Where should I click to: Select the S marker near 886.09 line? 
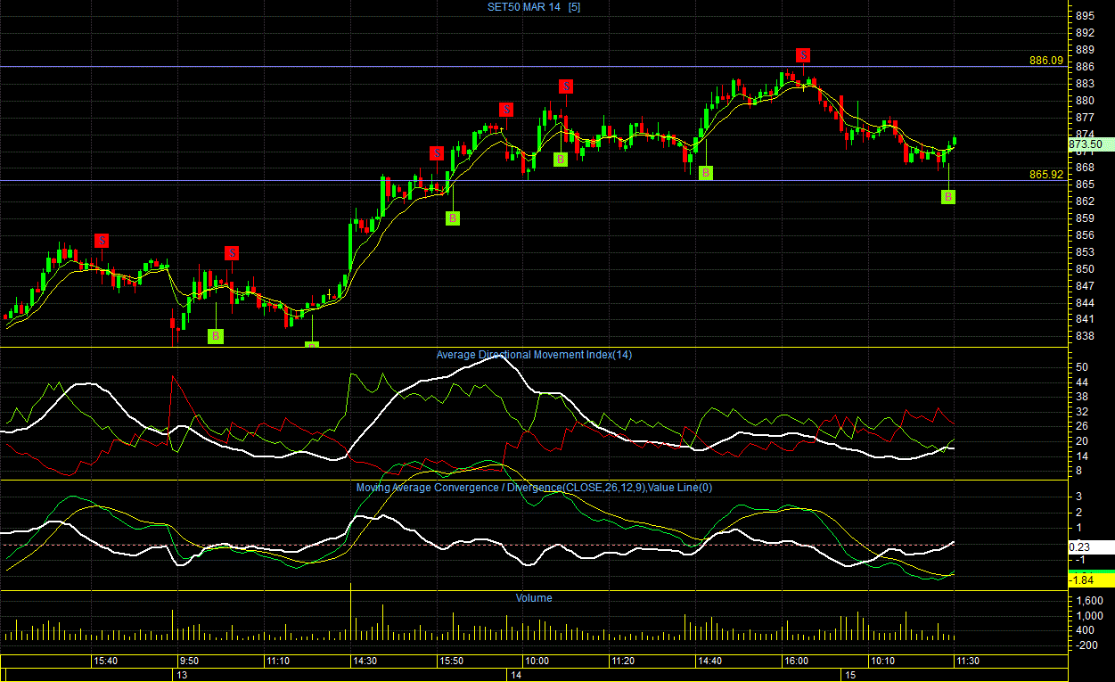(x=803, y=55)
